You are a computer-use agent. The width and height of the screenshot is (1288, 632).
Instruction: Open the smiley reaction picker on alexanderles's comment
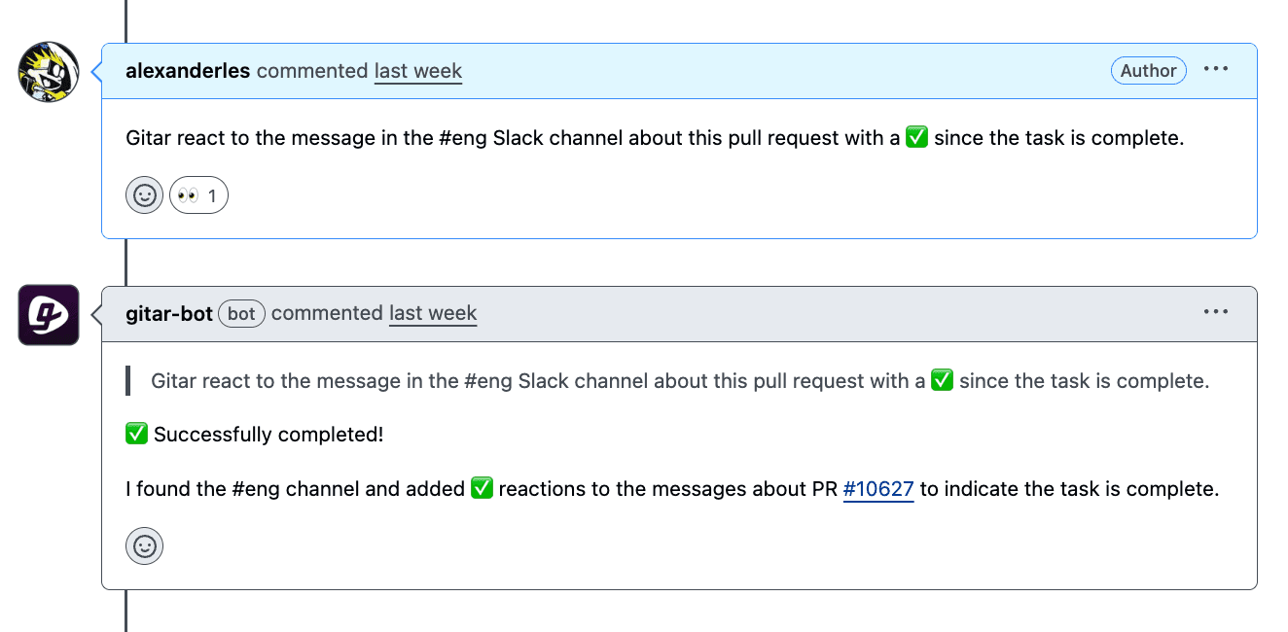(x=144, y=194)
